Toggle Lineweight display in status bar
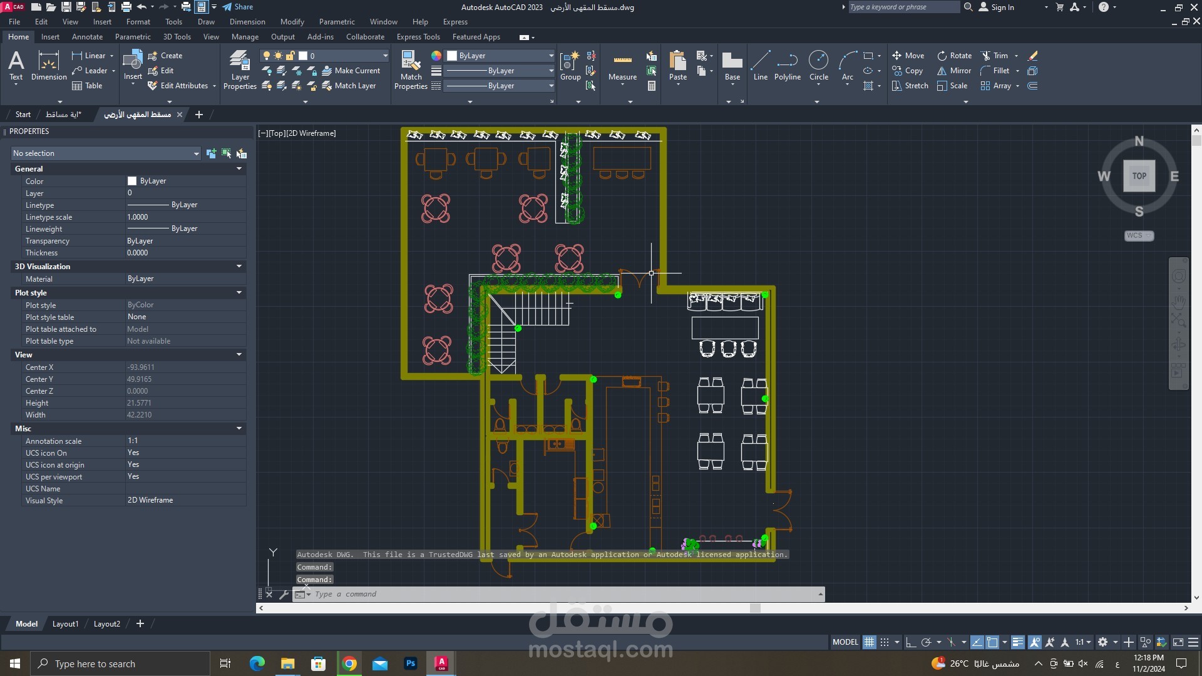The height and width of the screenshot is (676, 1202). [x=1018, y=642]
